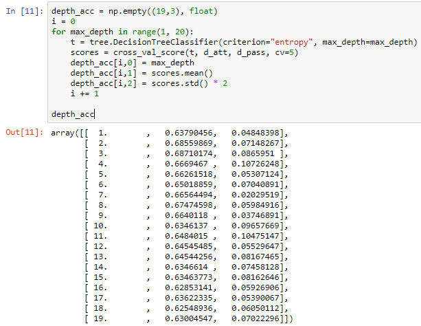Viewport: 421px width, 326px height.
Task: Click the value 0.04848398
Action: [255, 133]
